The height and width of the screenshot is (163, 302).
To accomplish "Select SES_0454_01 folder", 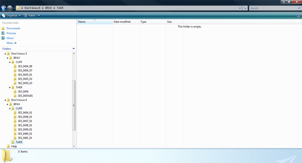I will coord(25,113).
